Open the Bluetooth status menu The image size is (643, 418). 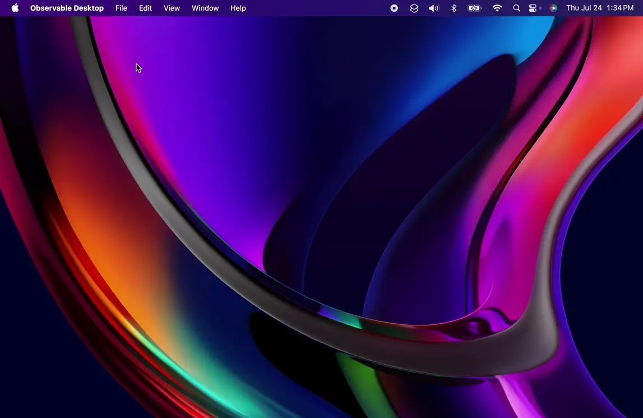pos(454,8)
